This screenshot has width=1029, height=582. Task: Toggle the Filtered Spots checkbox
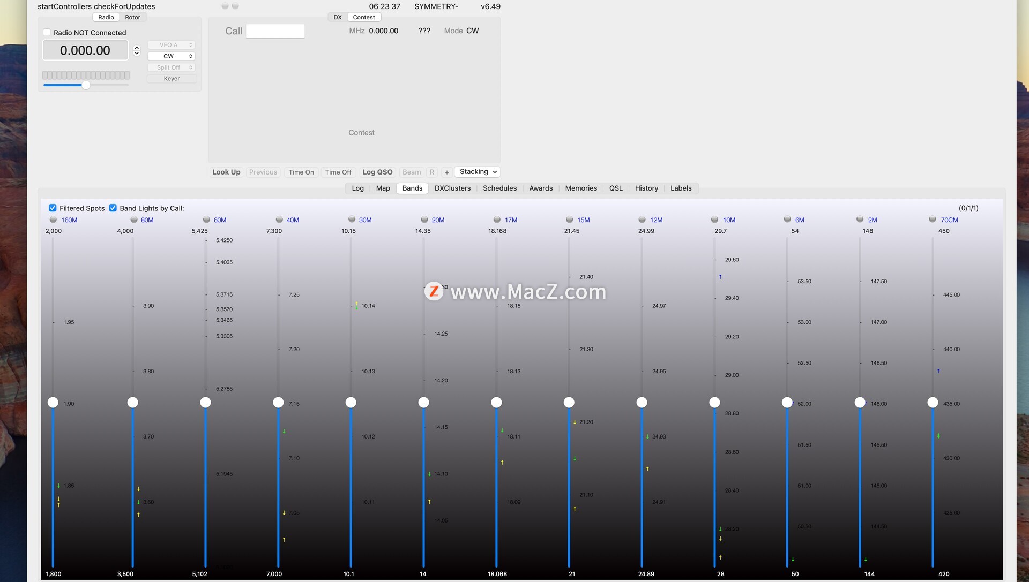53,208
